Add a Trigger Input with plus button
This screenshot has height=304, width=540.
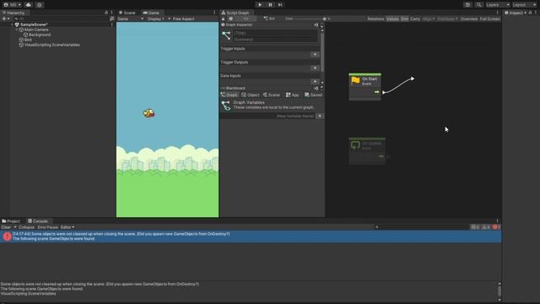315,54
